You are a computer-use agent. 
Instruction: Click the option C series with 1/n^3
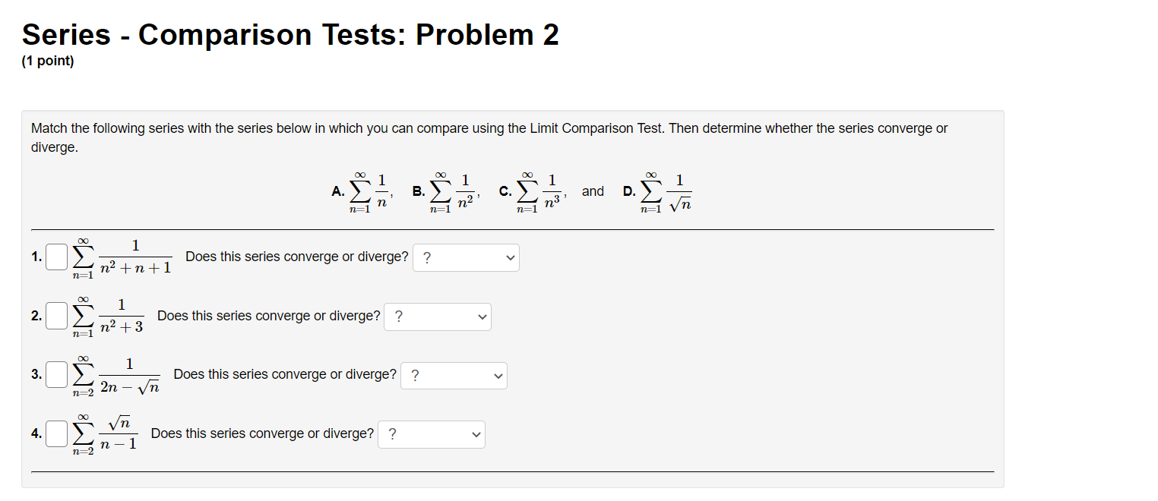pos(534,190)
